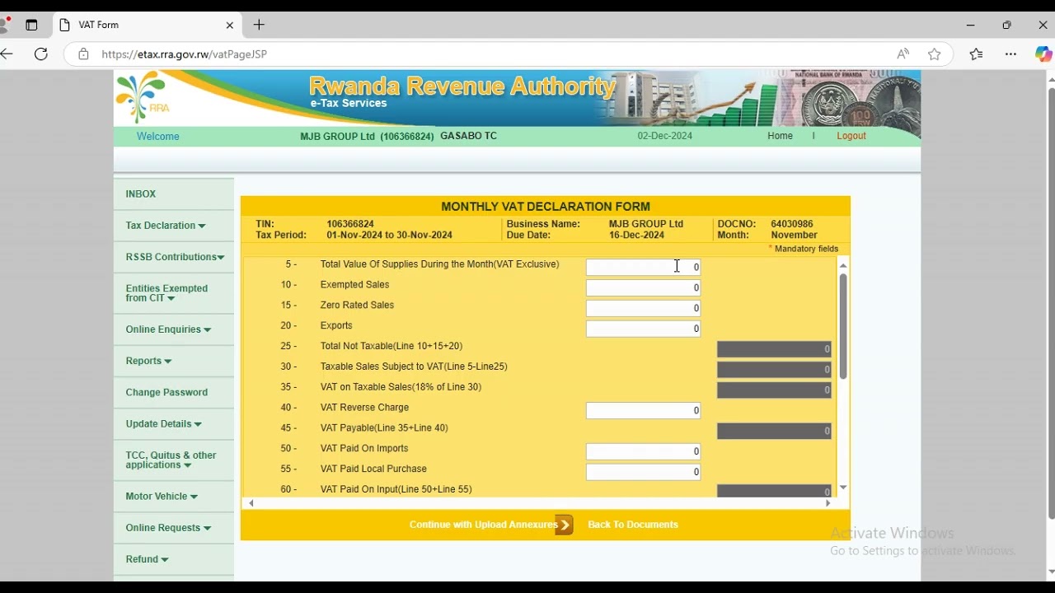Viewport: 1055px width, 593px height.
Task: Click the Exports input field
Action: [x=644, y=329]
